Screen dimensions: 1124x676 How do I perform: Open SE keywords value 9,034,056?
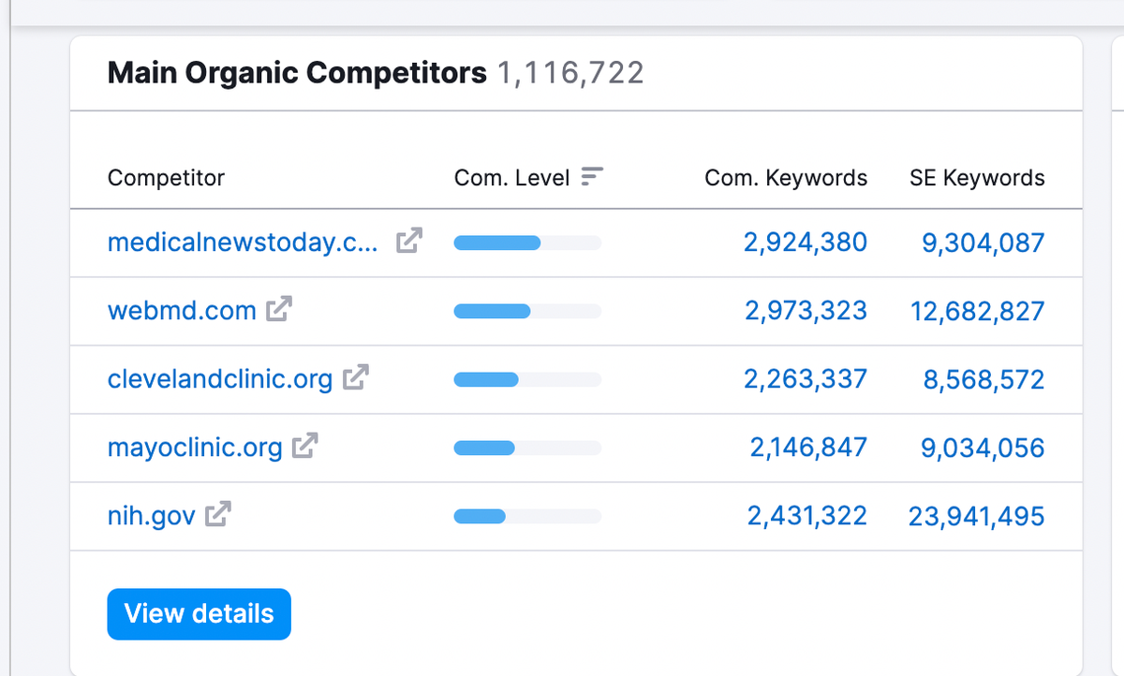(983, 448)
